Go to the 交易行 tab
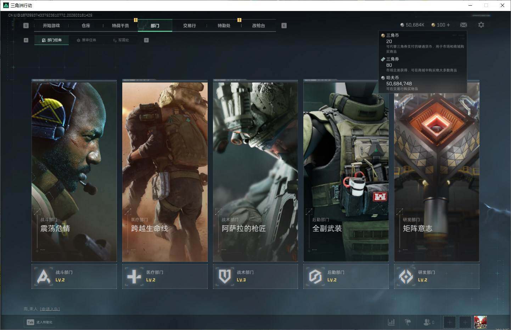 pyautogui.click(x=189, y=25)
